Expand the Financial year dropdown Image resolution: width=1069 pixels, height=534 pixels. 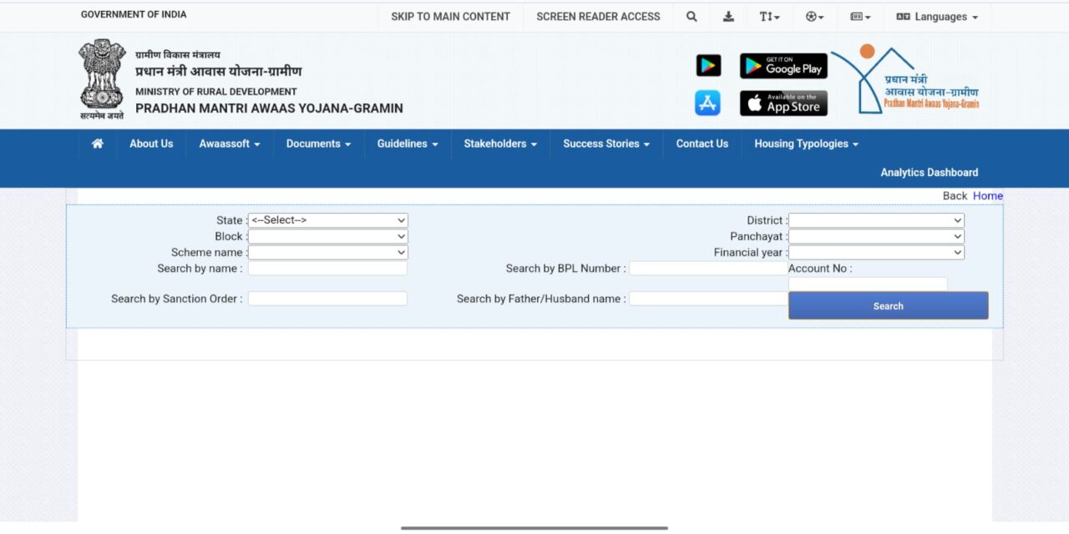pyautogui.click(x=876, y=252)
